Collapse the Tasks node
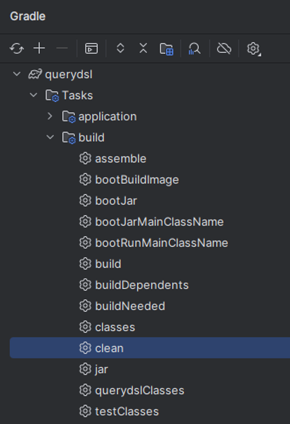 click(33, 95)
